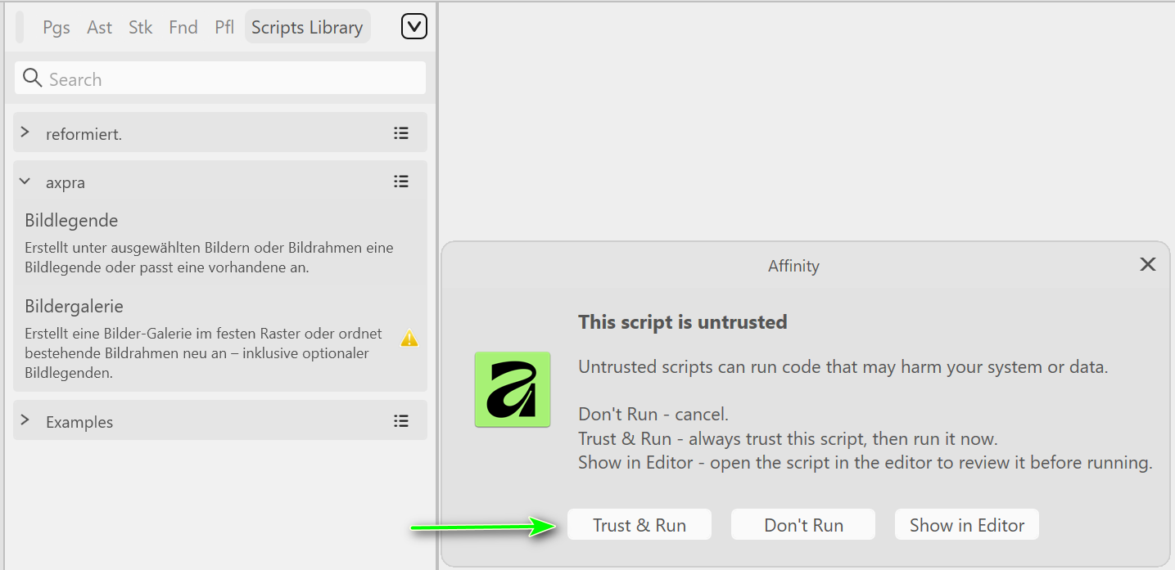Open the panel dropdown menu arrow
1175x570 pixels.
click(414, 27)
